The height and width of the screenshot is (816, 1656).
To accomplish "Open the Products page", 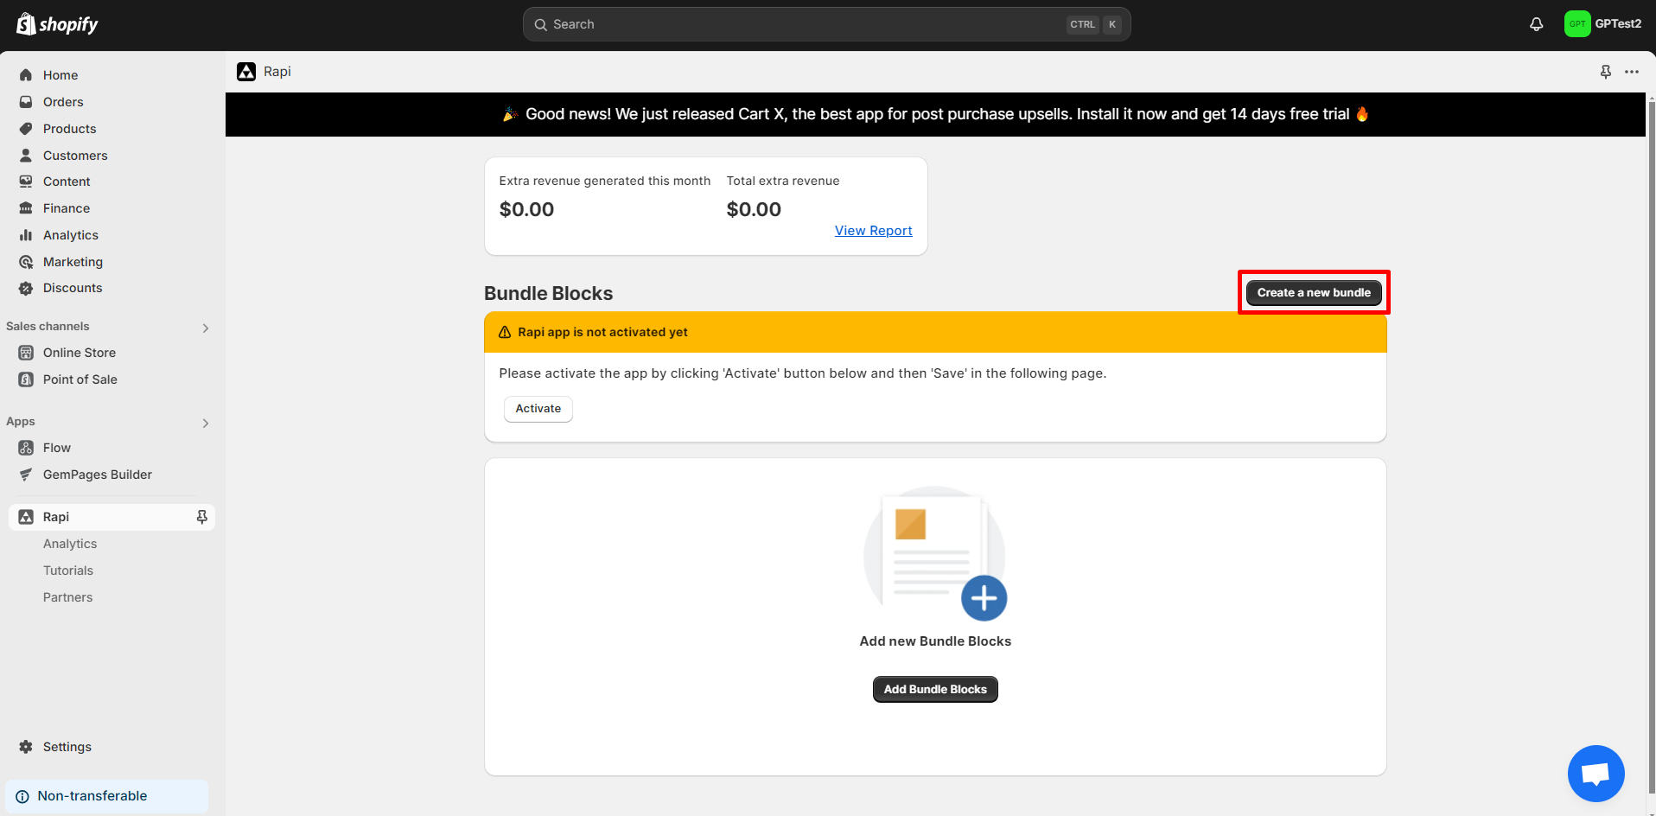I will click(69, 129).
